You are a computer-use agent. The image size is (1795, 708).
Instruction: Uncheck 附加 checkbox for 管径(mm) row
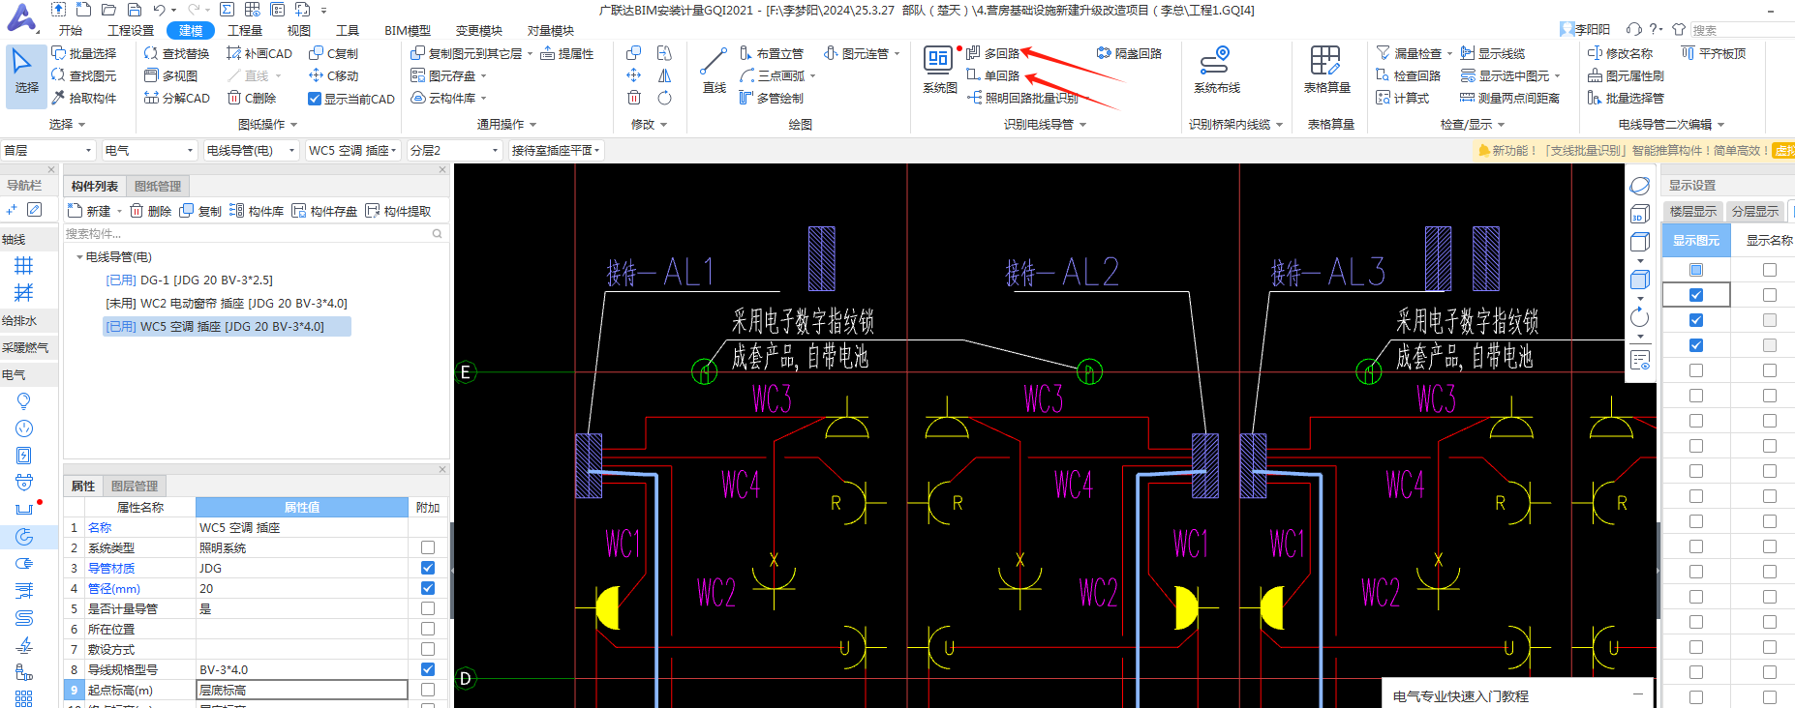428,588
